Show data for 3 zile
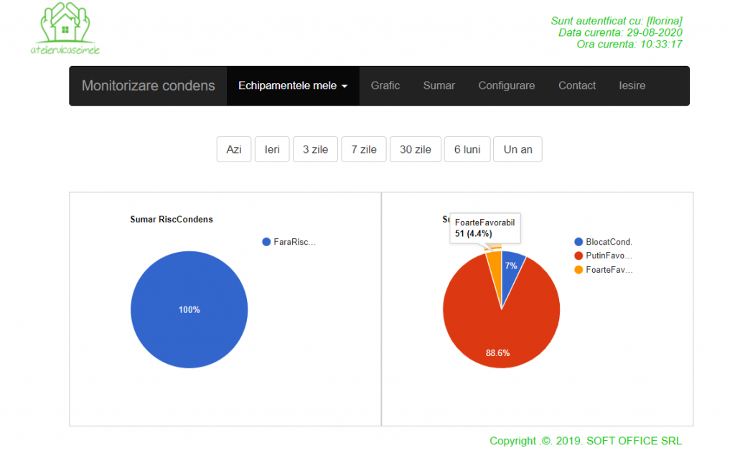Viewport: 735px width, 473px height. [315, 149]
